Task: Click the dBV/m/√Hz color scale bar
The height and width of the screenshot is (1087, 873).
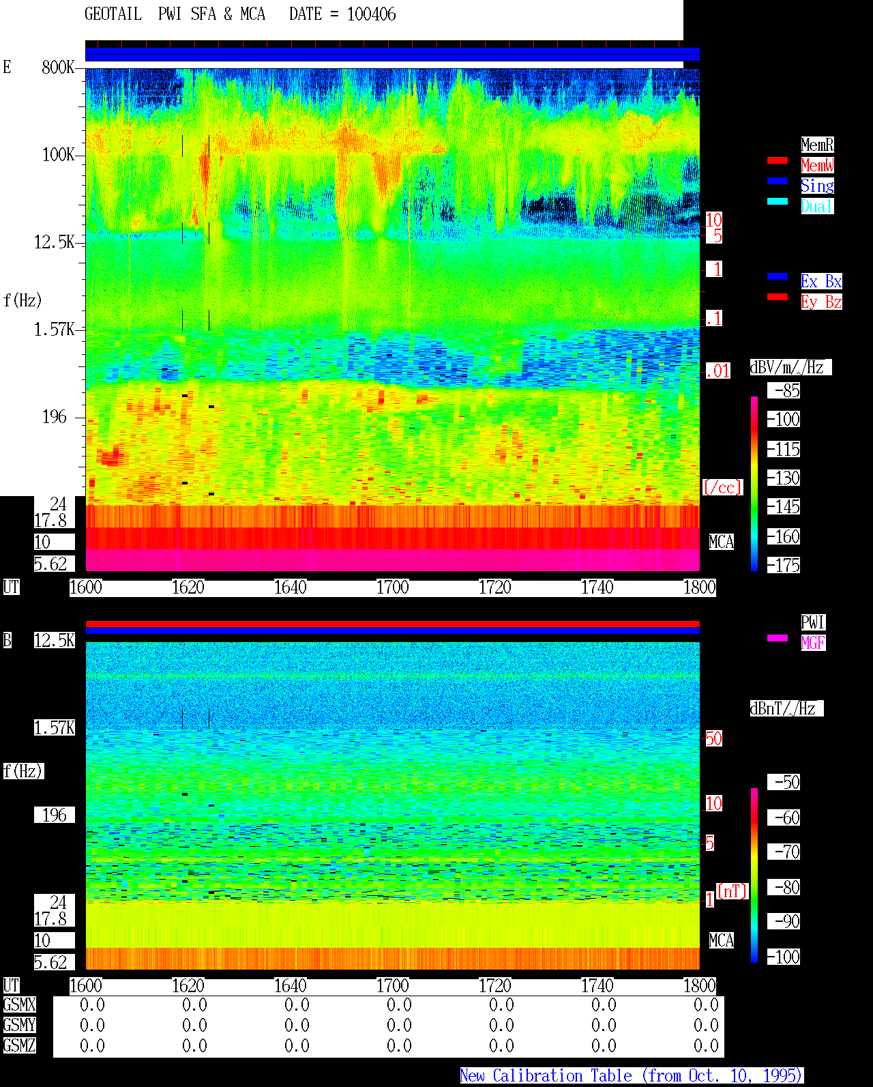Action: point(754,483)
